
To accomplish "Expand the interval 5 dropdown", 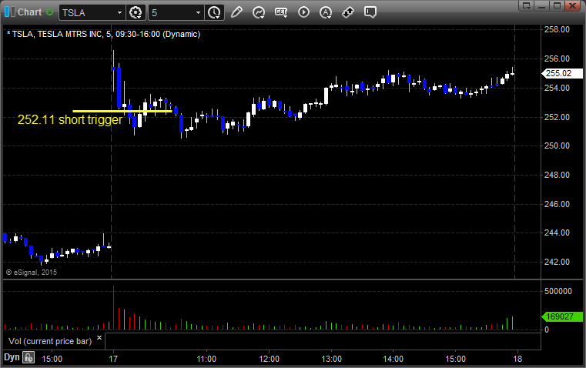I will click(x=199, y=12).
